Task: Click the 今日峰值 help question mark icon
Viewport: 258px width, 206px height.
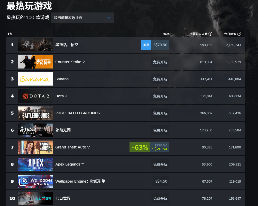Action: click(239, 34)
